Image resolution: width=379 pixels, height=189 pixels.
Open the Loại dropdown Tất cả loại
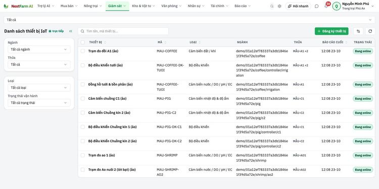pyautogui.click(x=39, y=88)
